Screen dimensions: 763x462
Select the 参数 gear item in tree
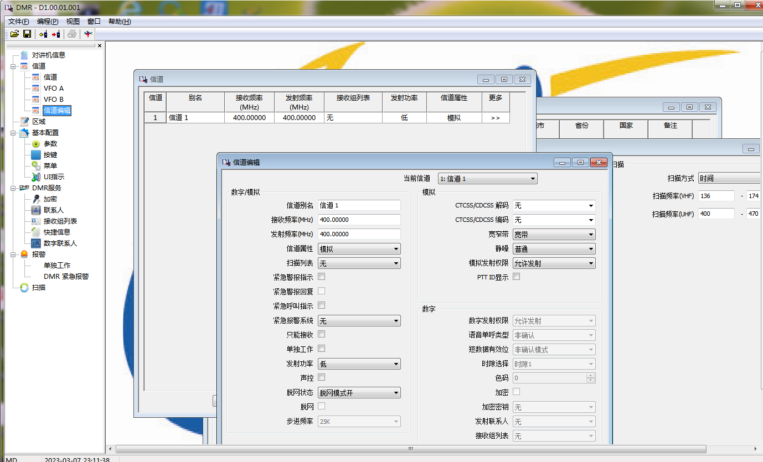(x=50, y=144)
